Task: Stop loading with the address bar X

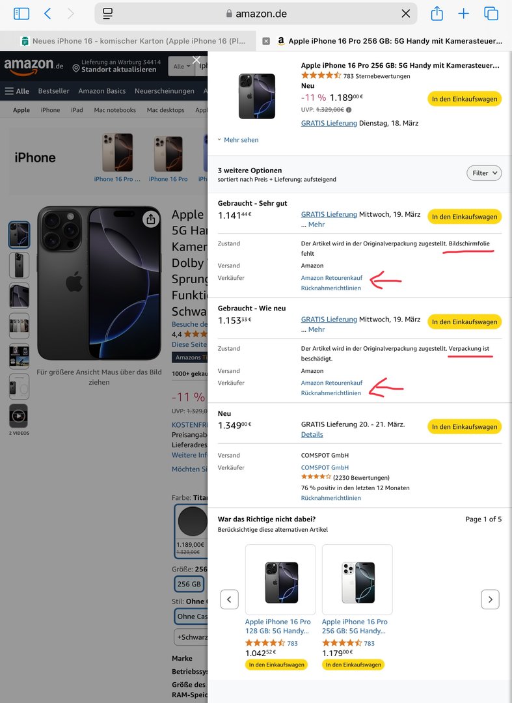Action: click(406, 14)
